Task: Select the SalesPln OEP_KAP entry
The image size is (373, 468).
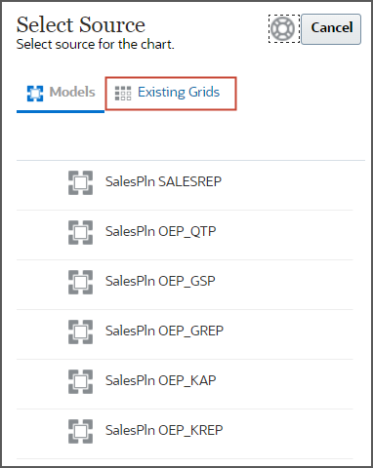Action: click(185, 384)
